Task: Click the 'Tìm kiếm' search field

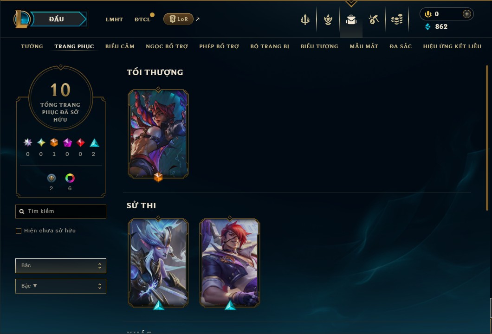Action: point(61,212)
